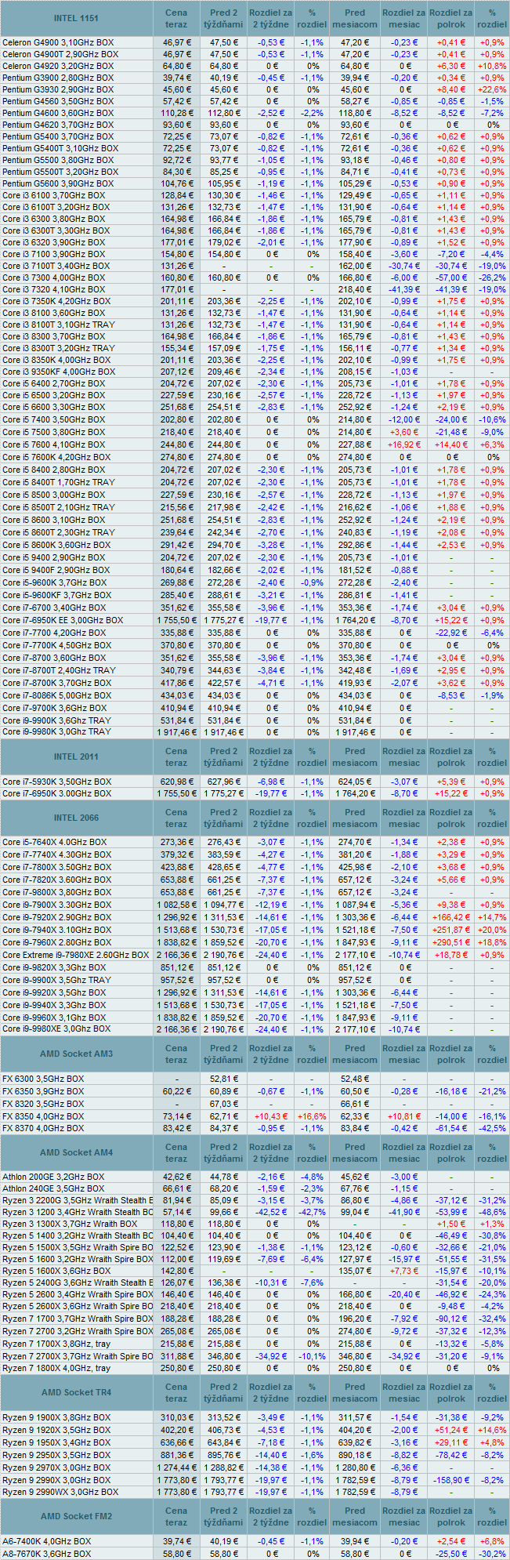Select FX 8350 4,0GHz BOX row
510x1560 pixels.
(43, 1116)
